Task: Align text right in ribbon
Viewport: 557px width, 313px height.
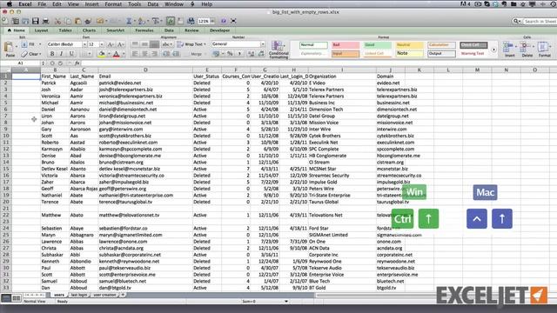Action: 154,54
